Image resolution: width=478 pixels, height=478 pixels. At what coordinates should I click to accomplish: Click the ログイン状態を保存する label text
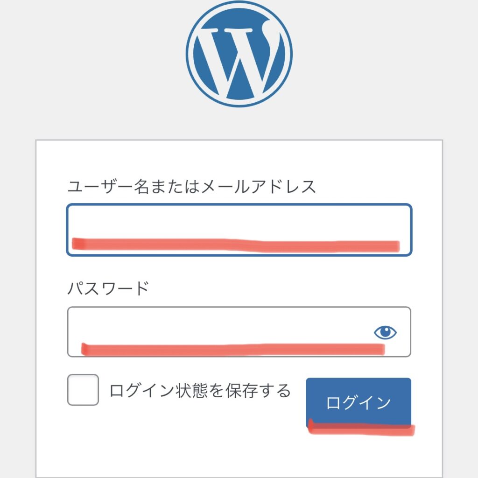tap(200, 390)
